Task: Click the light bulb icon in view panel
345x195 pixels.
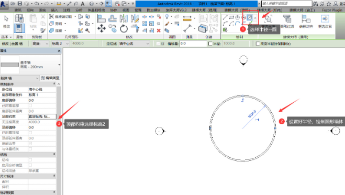Action: coord(167,17)
